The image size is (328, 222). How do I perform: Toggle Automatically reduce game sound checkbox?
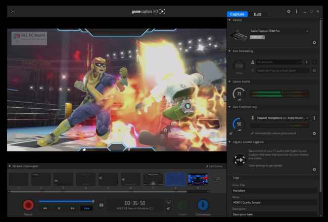(x=252, y=133)
